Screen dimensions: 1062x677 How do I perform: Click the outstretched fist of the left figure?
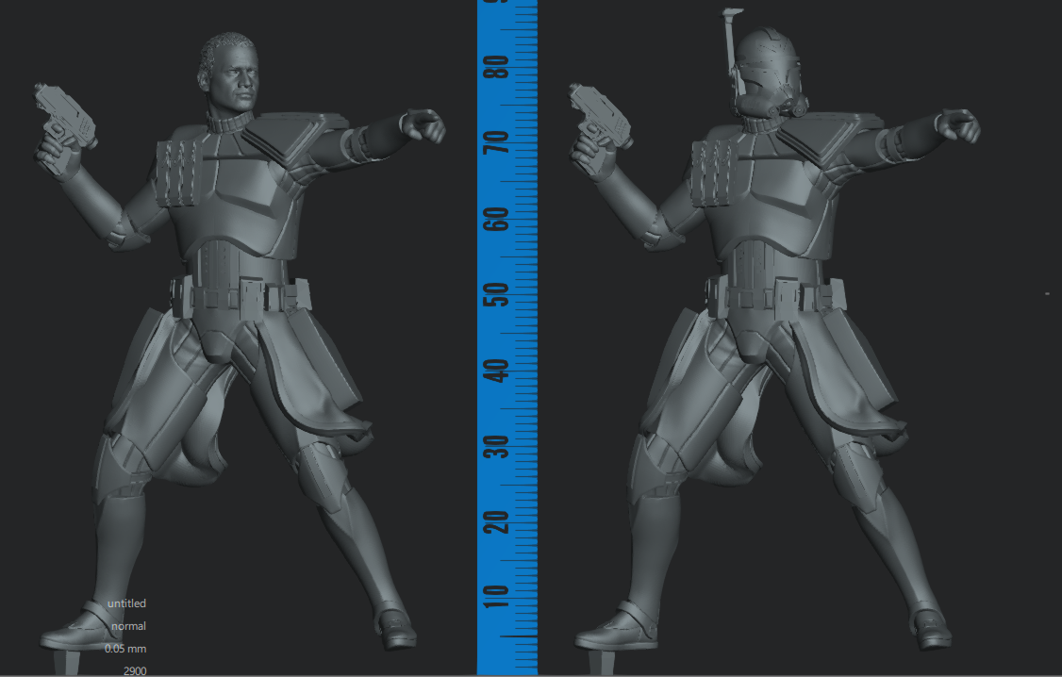coord(423,125)
